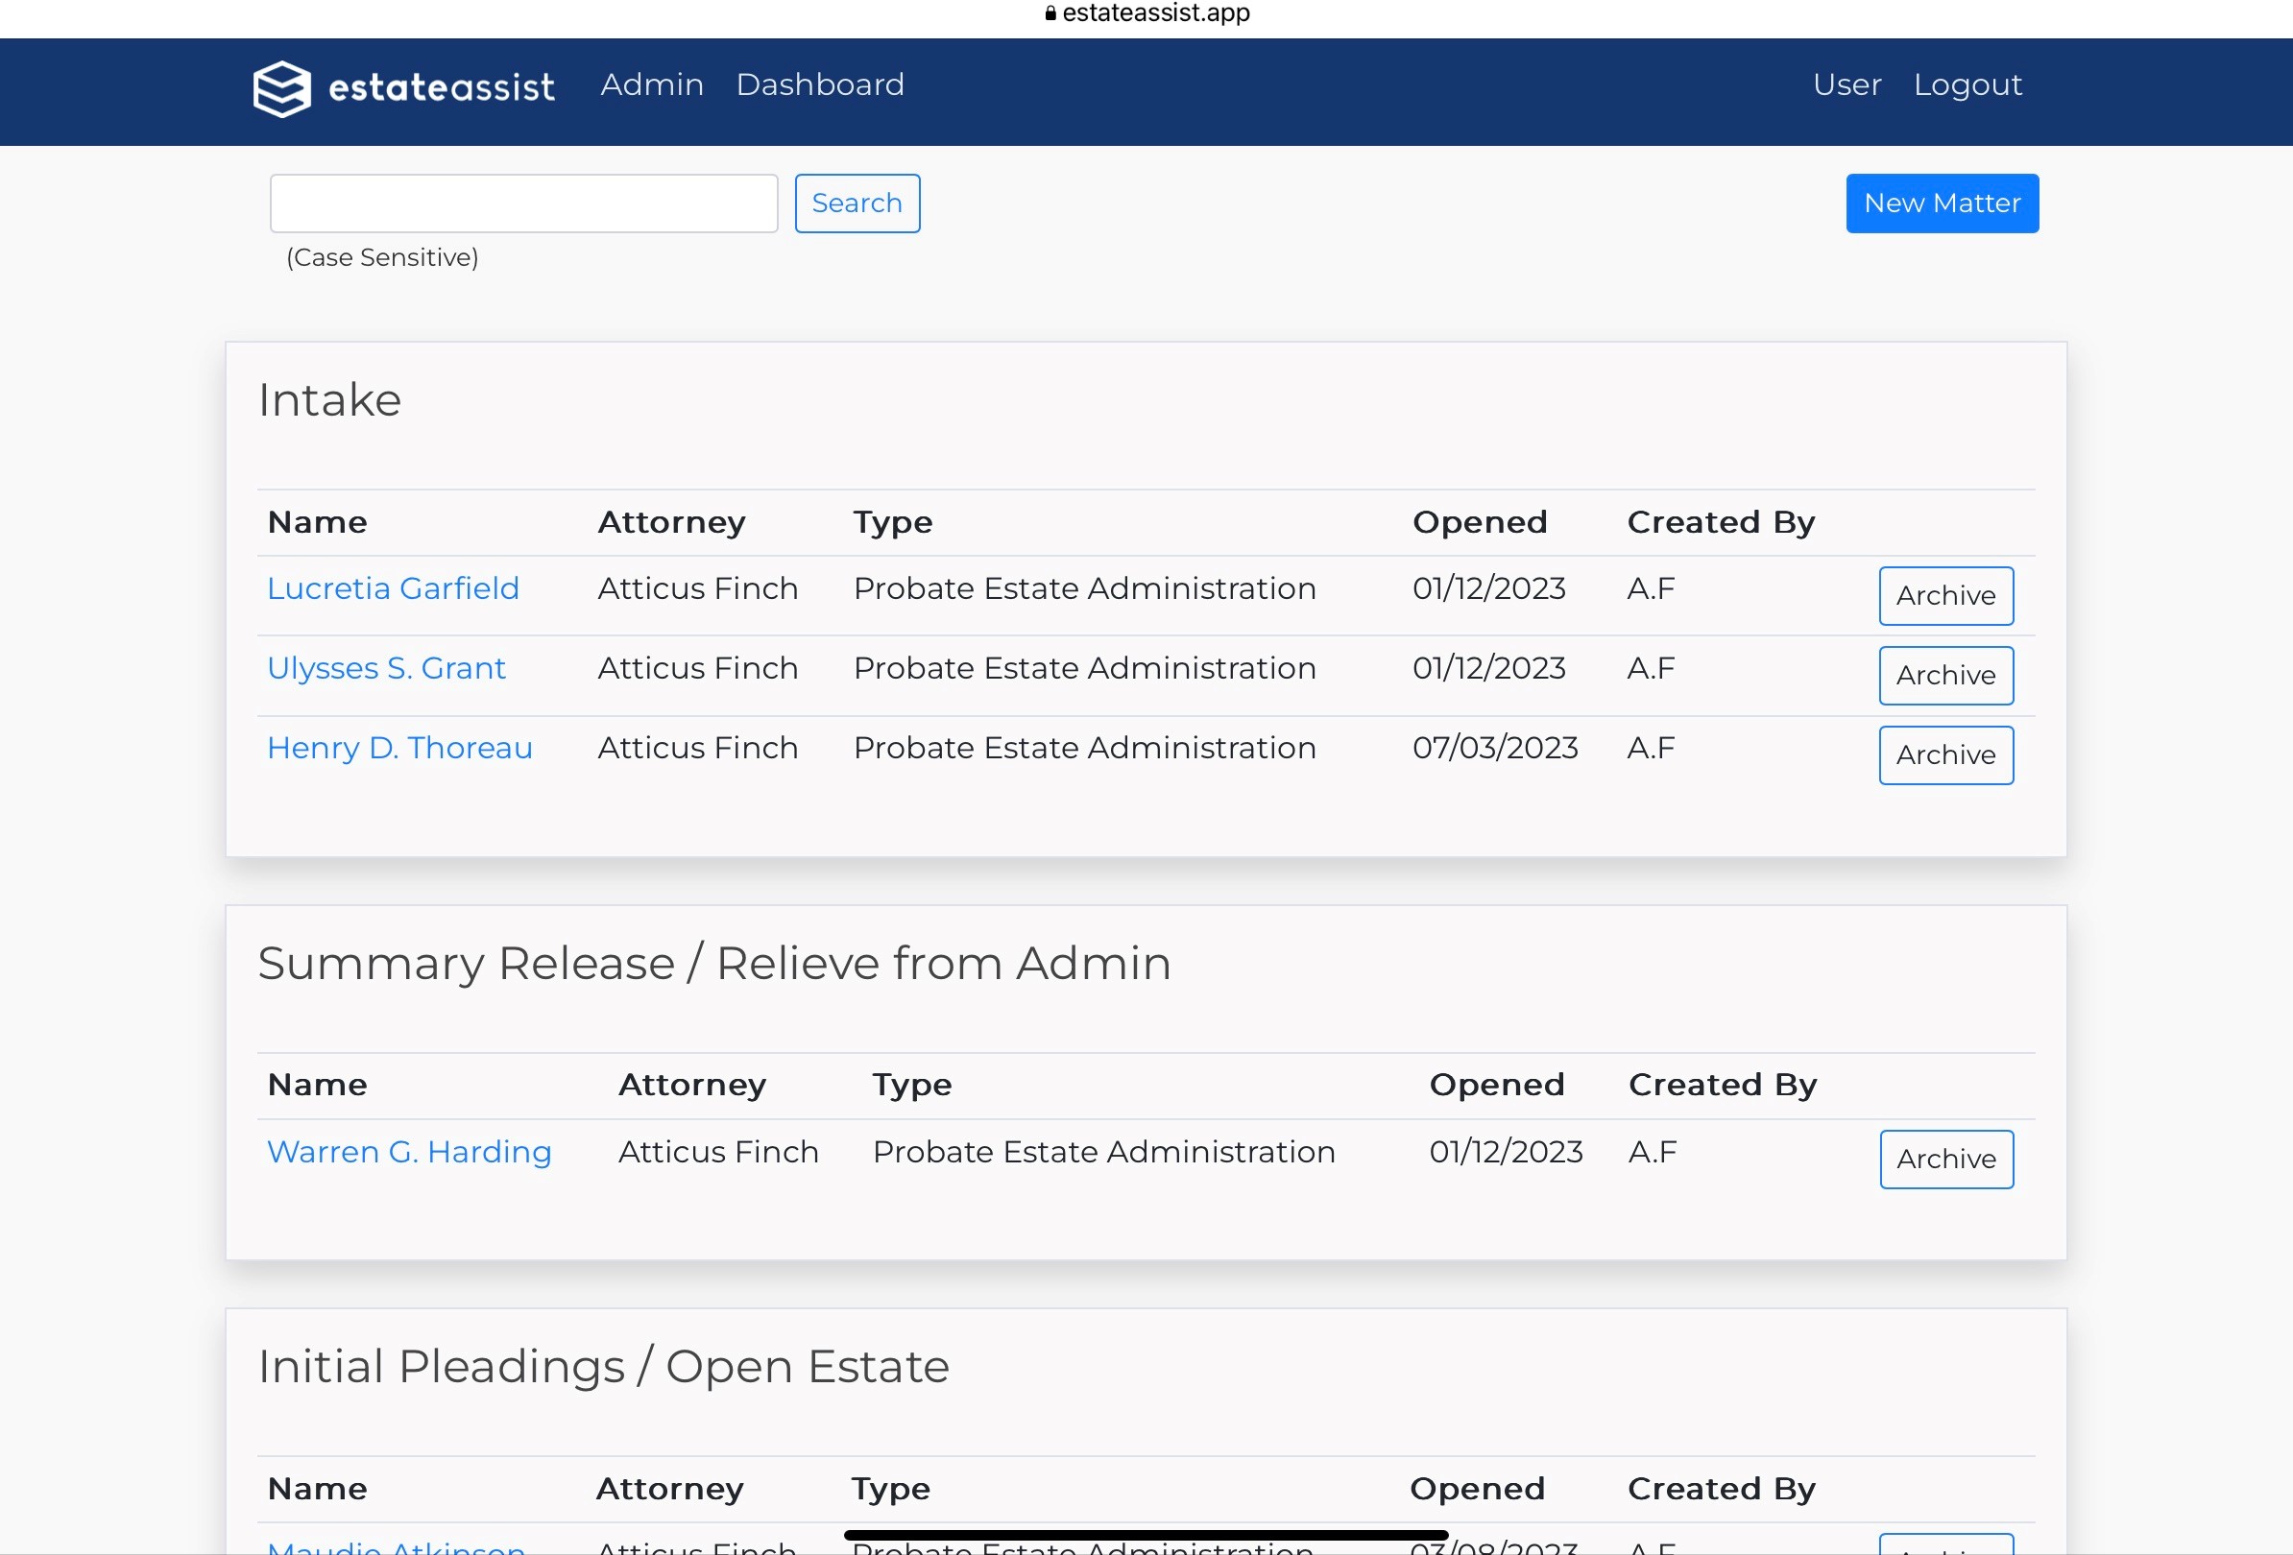Archive the Ulysses S. Grant matter
Viewport: 2293px width, 1555px height.
click(1945, 676)
